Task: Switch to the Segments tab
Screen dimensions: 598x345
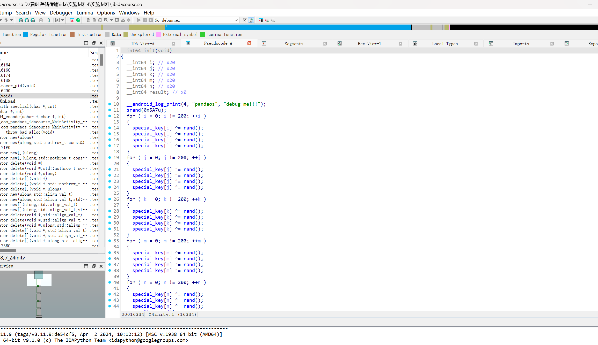Action: [294, 44]
